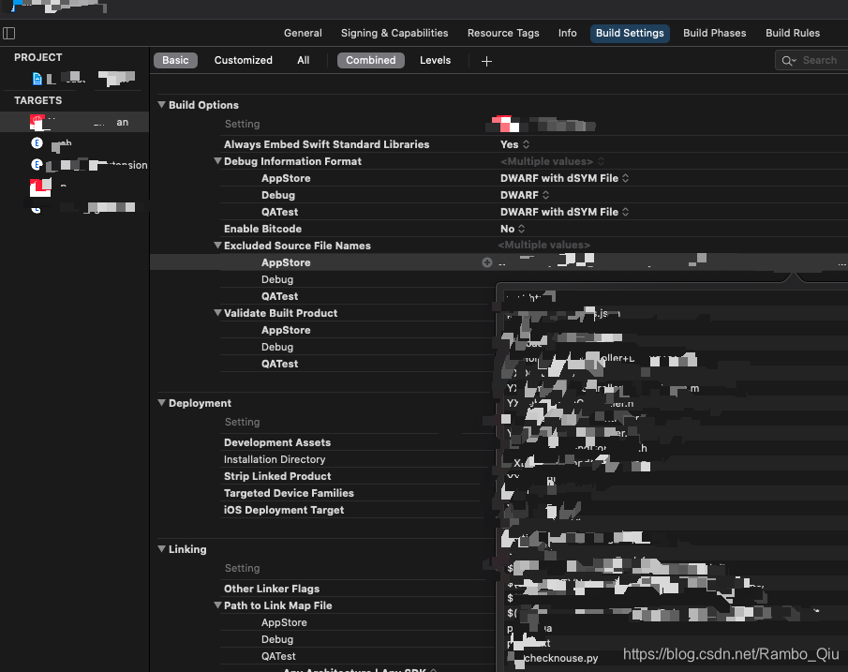The width and height of the screenshot is (848, 672).
Task: Toggle the targets sidebar panel icon
Action: [x=9, y=34]
